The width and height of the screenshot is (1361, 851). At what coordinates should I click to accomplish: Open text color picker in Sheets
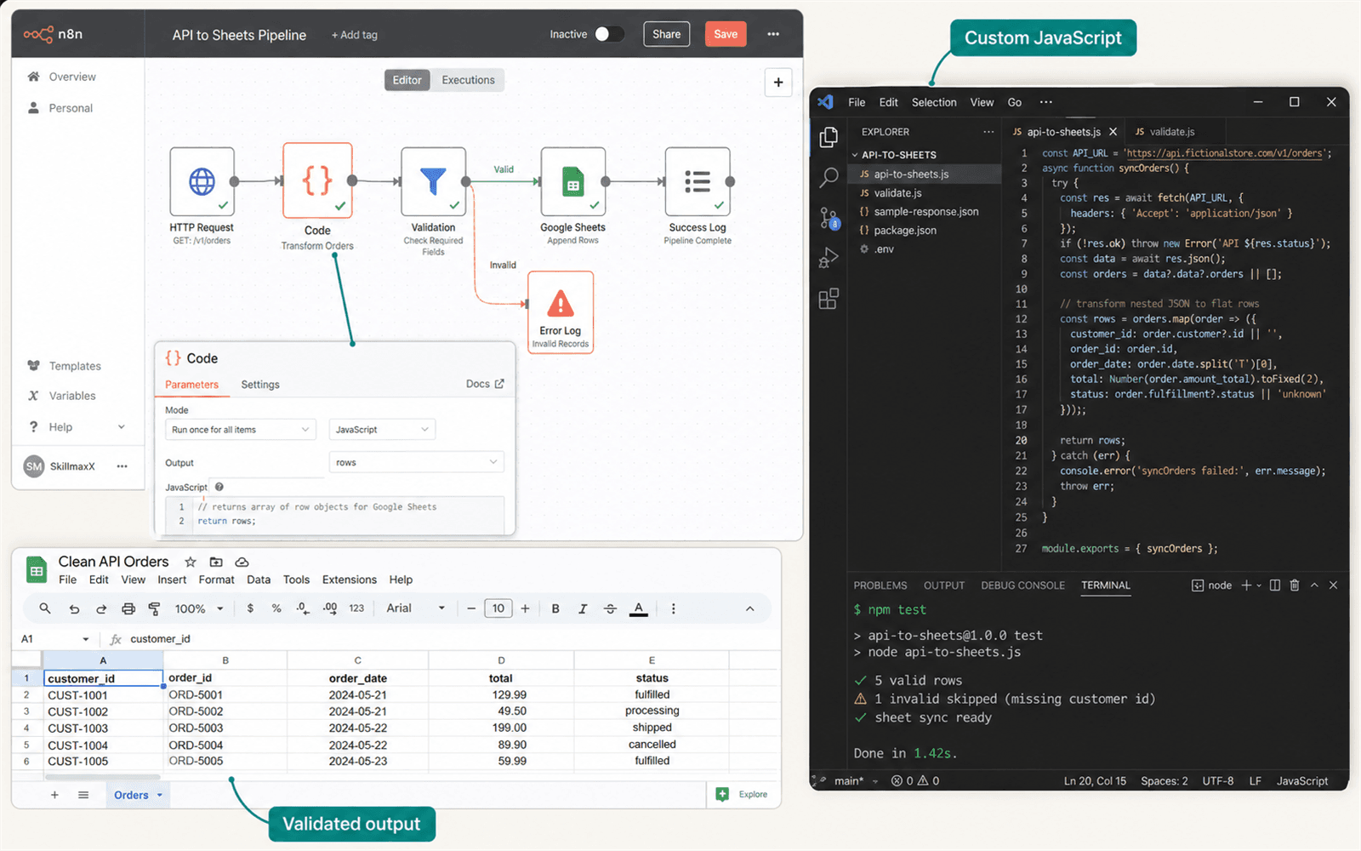click(639, 608)
